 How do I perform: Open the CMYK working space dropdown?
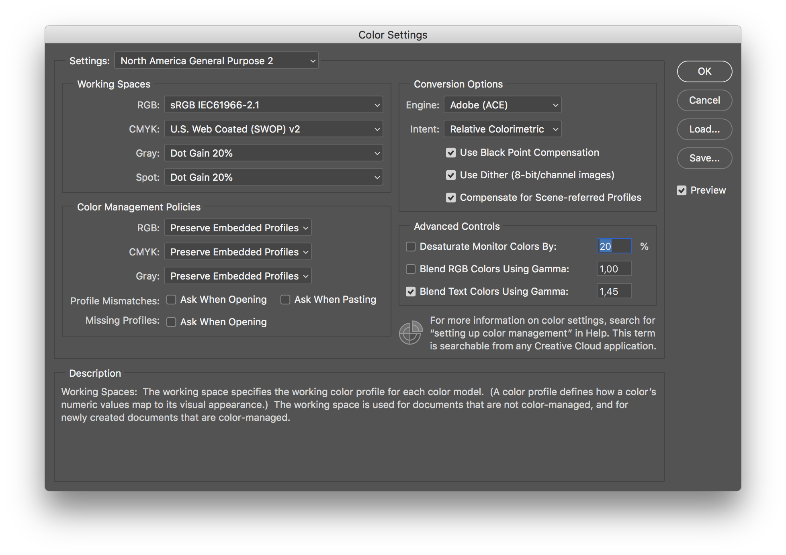tap(273, 129)
